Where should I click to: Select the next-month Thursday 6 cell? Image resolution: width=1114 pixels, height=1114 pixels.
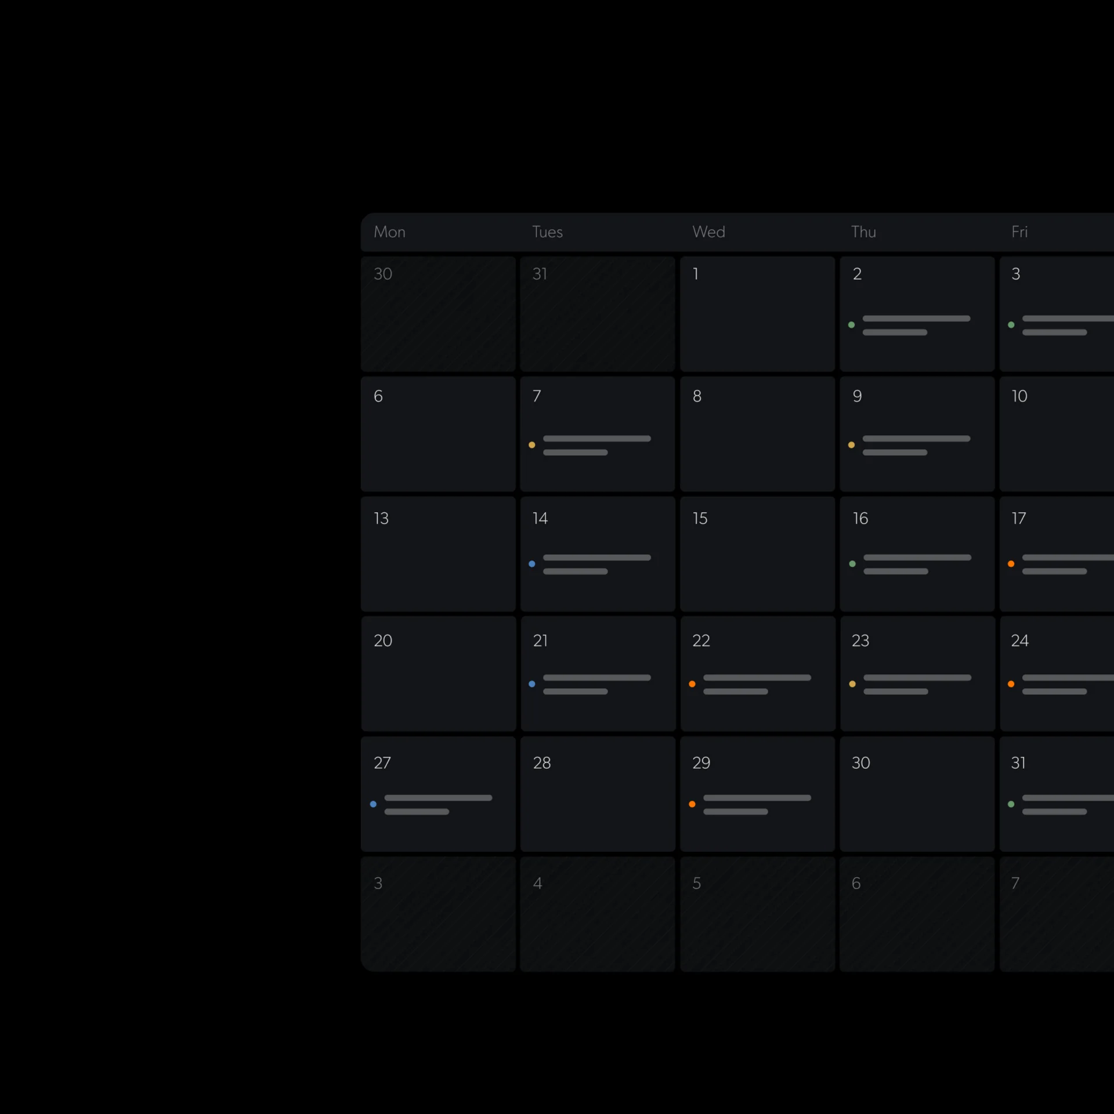tap(917, 914)
